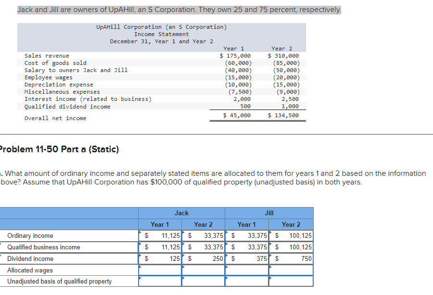Click the Jack column header
Image resolution: width=433 pixels, height=295 pixels.
181,213
